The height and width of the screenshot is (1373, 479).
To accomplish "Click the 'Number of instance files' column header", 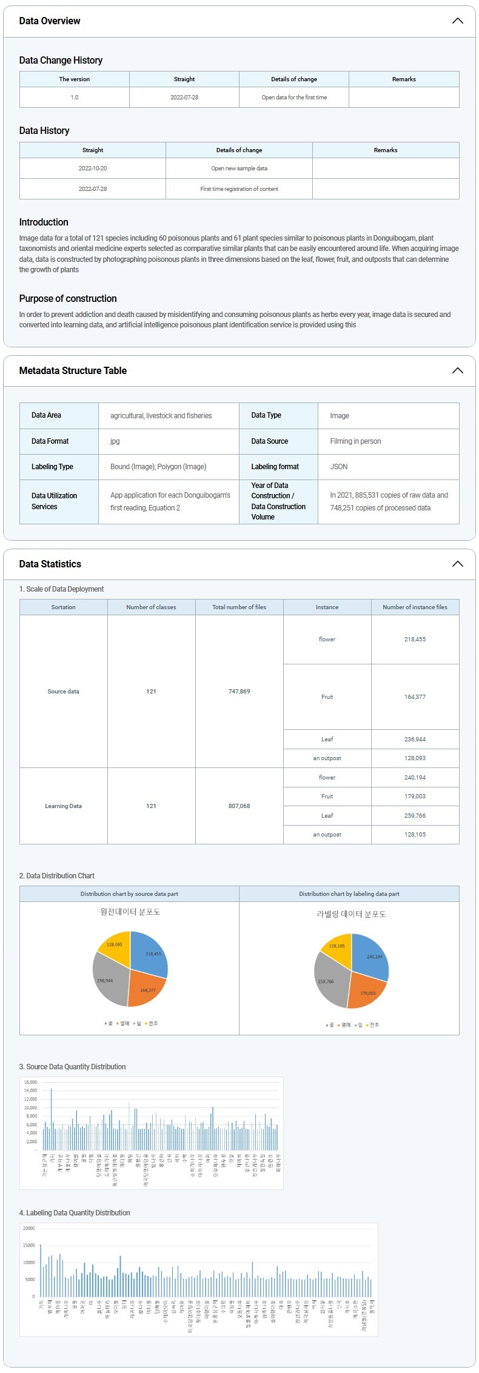I will point(415,607).
